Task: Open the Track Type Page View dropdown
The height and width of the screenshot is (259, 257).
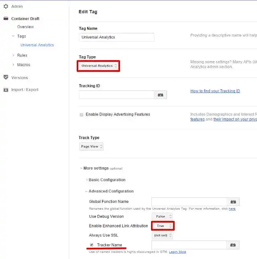Action: tap(91, 147)
